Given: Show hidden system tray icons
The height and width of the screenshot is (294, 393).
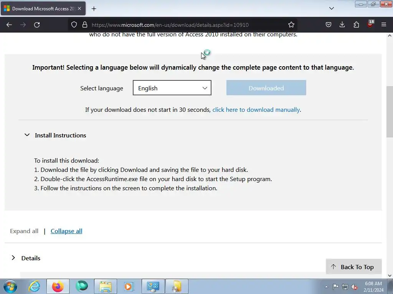Looking at the screenshot, I should click(326, 287).
